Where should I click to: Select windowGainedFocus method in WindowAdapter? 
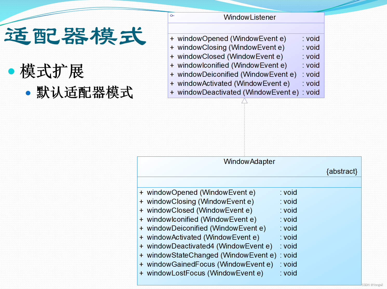[218, 264]
